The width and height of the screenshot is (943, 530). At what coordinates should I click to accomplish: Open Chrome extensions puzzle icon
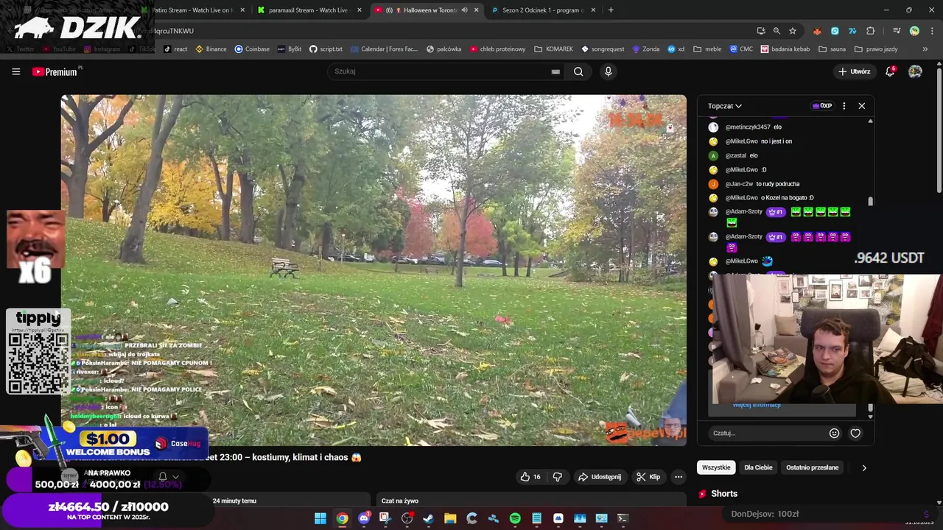tap(871, 31)
